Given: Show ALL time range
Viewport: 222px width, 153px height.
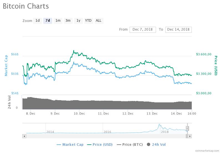Looking at the screenshot, I should tap(99, 21).
